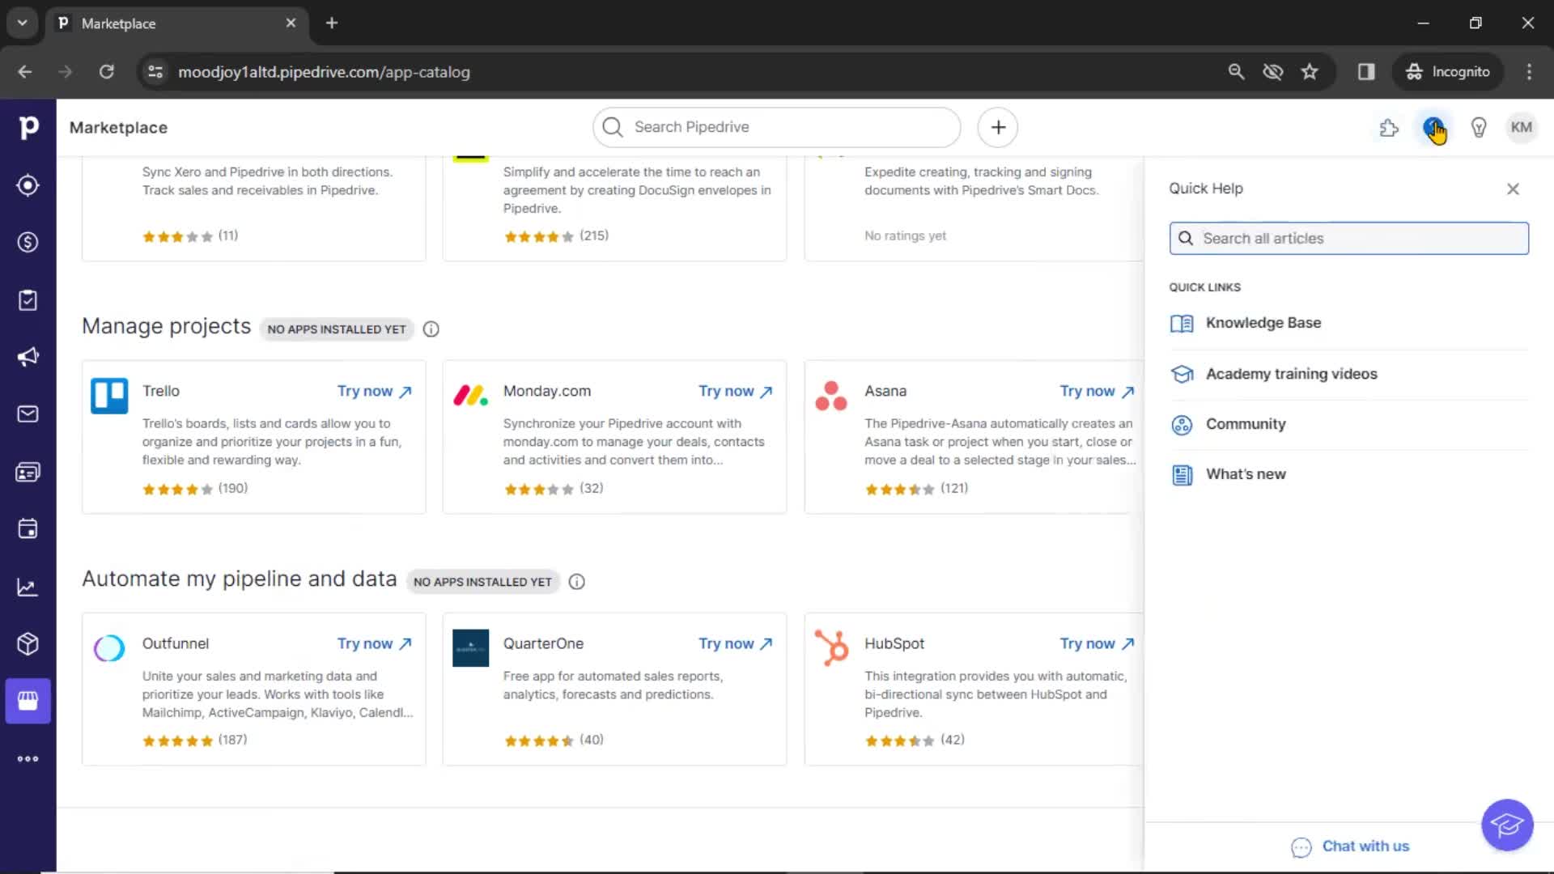Click info icon next to Automate my pipeline
Screen dimensions: 1554x874
[577, 582]
